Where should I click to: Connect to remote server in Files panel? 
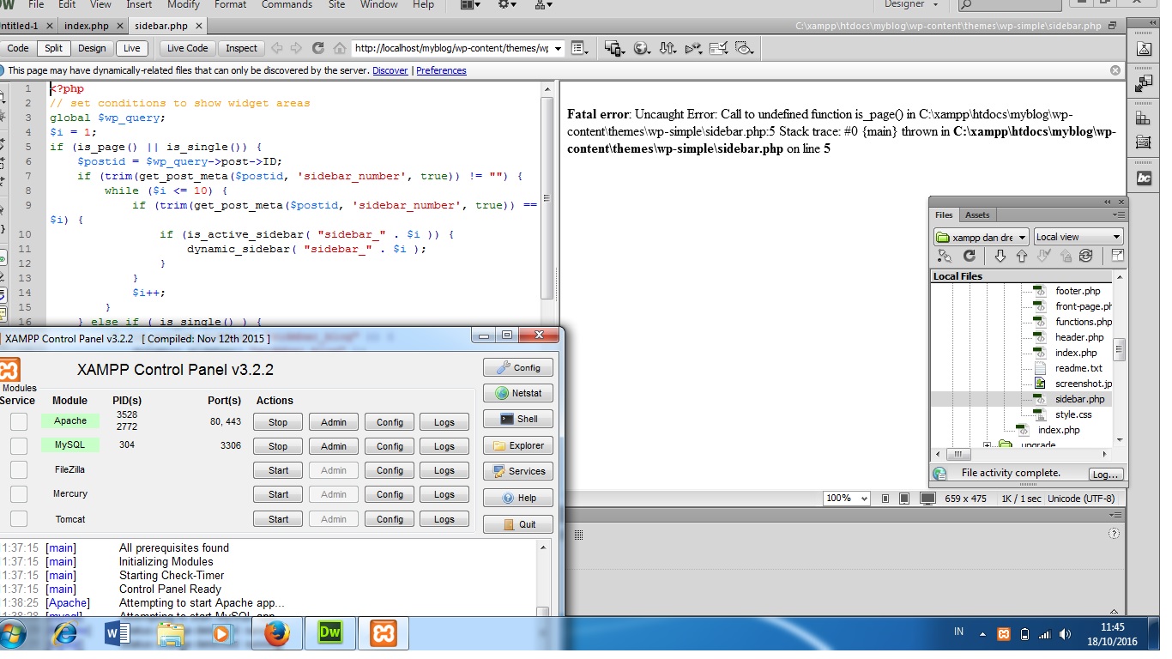coord(945,256)
